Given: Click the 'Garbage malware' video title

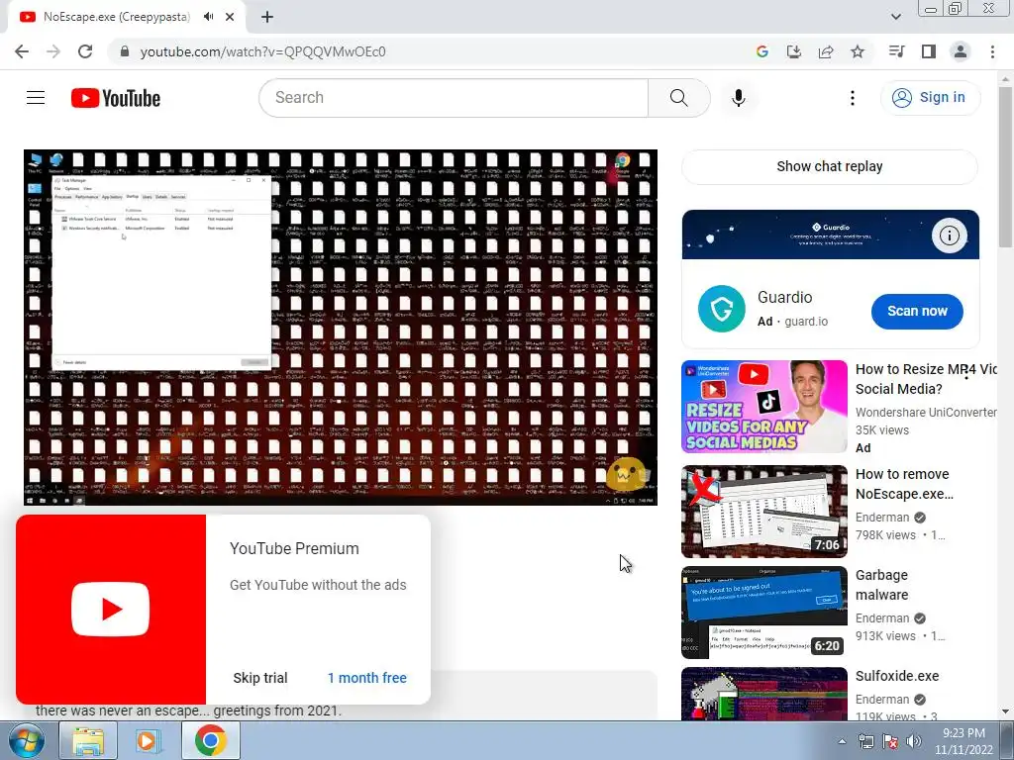Looking at the screenshot, I should [x=882, y=585].
